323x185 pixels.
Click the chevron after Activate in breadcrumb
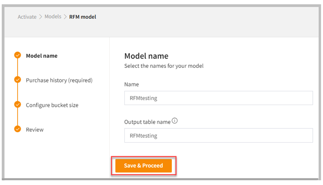click(41, 17)
